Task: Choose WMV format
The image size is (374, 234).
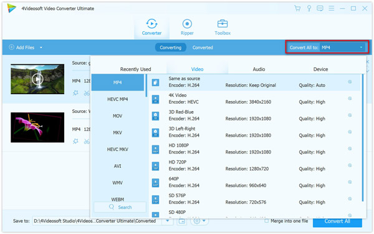Action: point(118,183)
